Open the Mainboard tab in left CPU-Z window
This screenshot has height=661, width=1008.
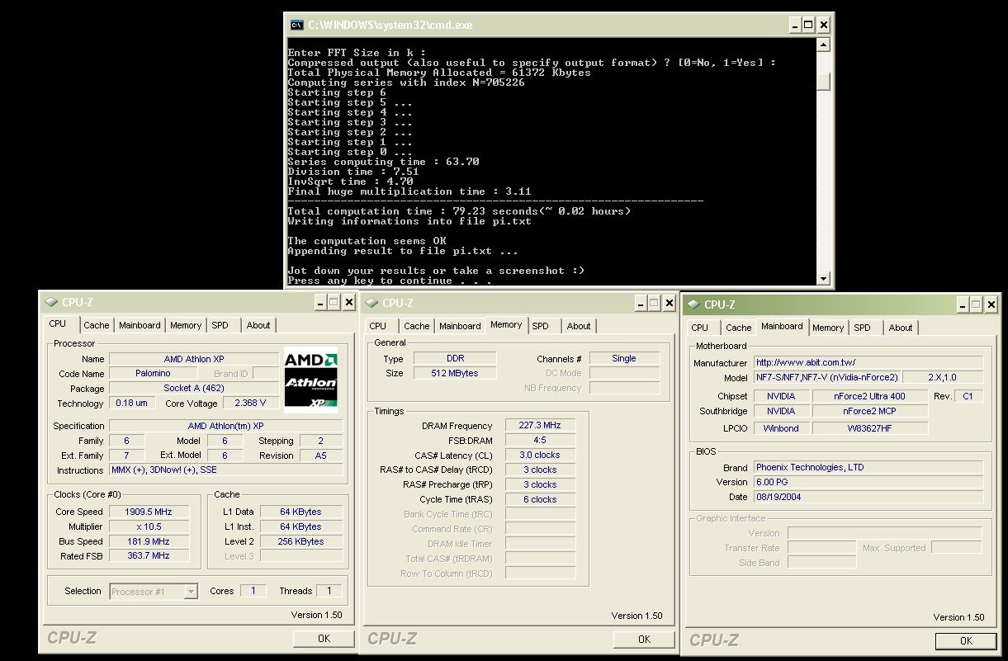click(x=140, y=325)
